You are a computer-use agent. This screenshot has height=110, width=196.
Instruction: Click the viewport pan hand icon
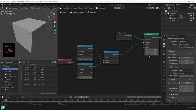click(x=55, y=26)
